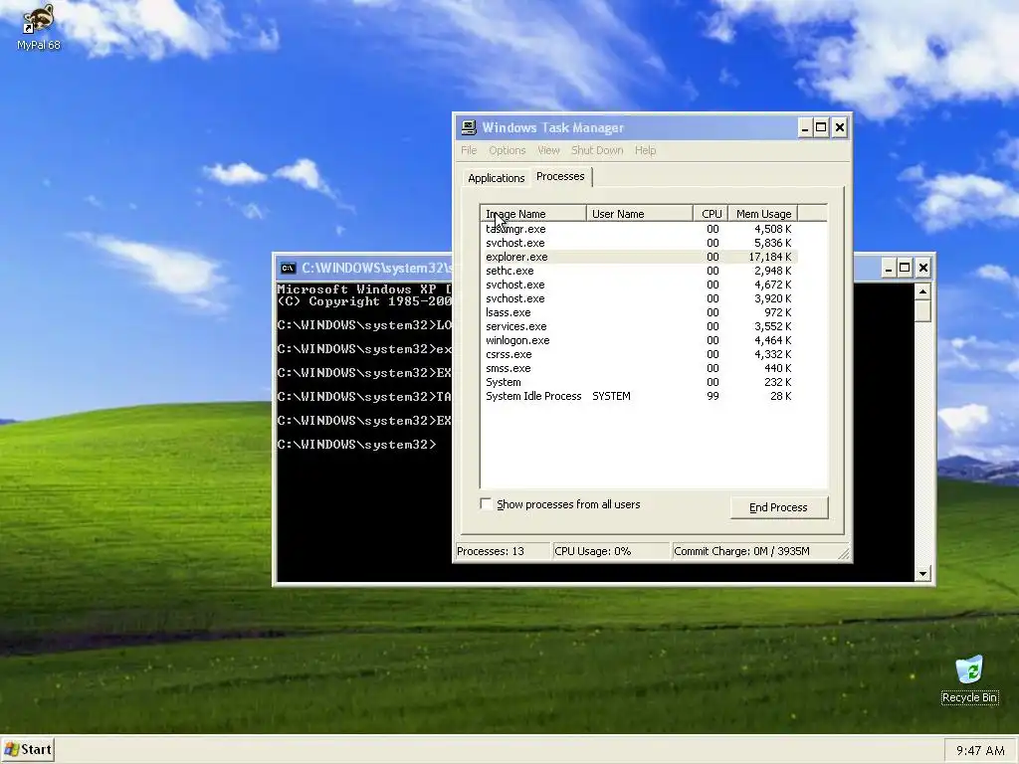The height and width of the screenshot is (764, 1019).
Task: Select the smss.exe process row
Action: pos(639,368)
